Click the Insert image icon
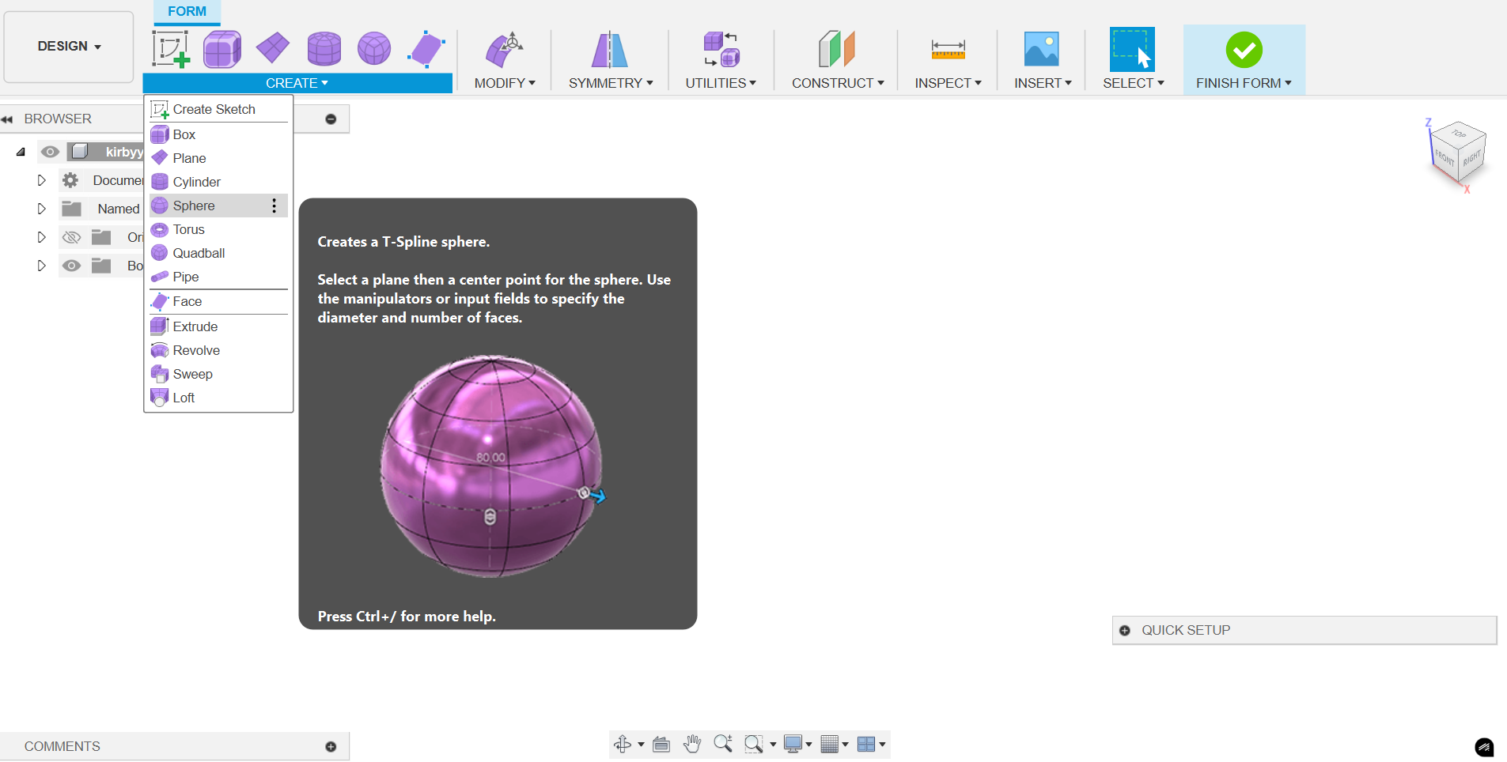 point(1041,49)
